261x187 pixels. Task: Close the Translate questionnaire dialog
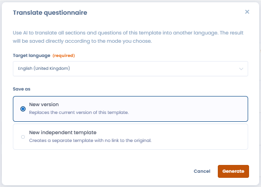point(247,12)
